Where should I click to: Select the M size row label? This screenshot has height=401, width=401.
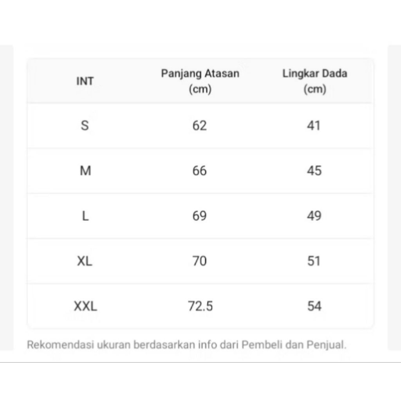click(85, 171)
